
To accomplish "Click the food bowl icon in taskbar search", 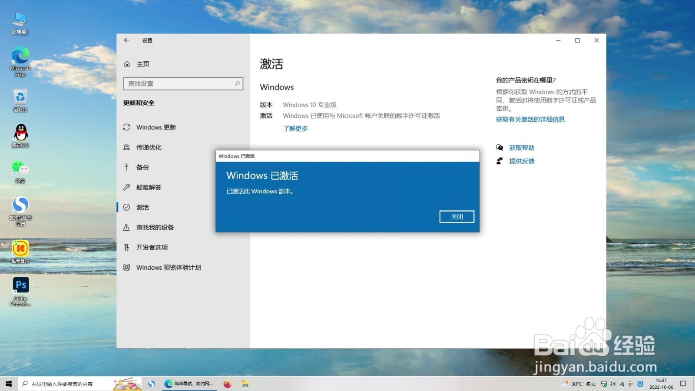I will tap(127, 384).
